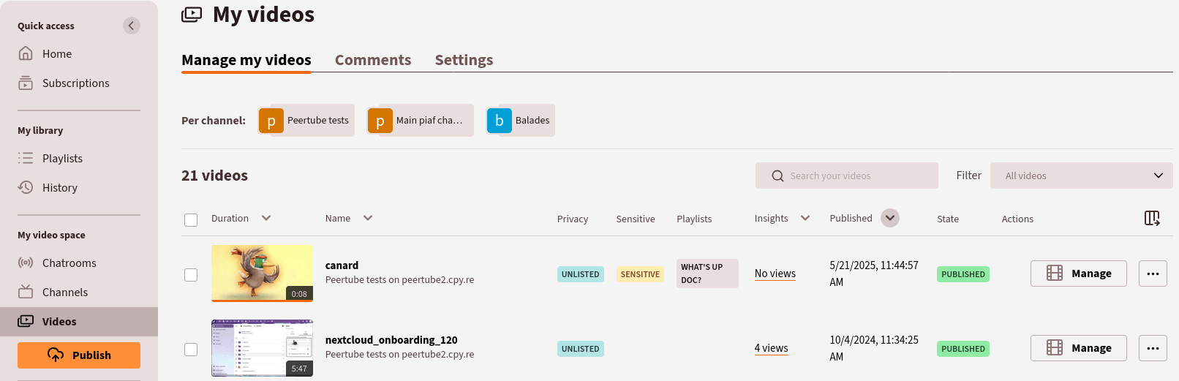Sort by Published using the arrow button

(x=890, y=218)
